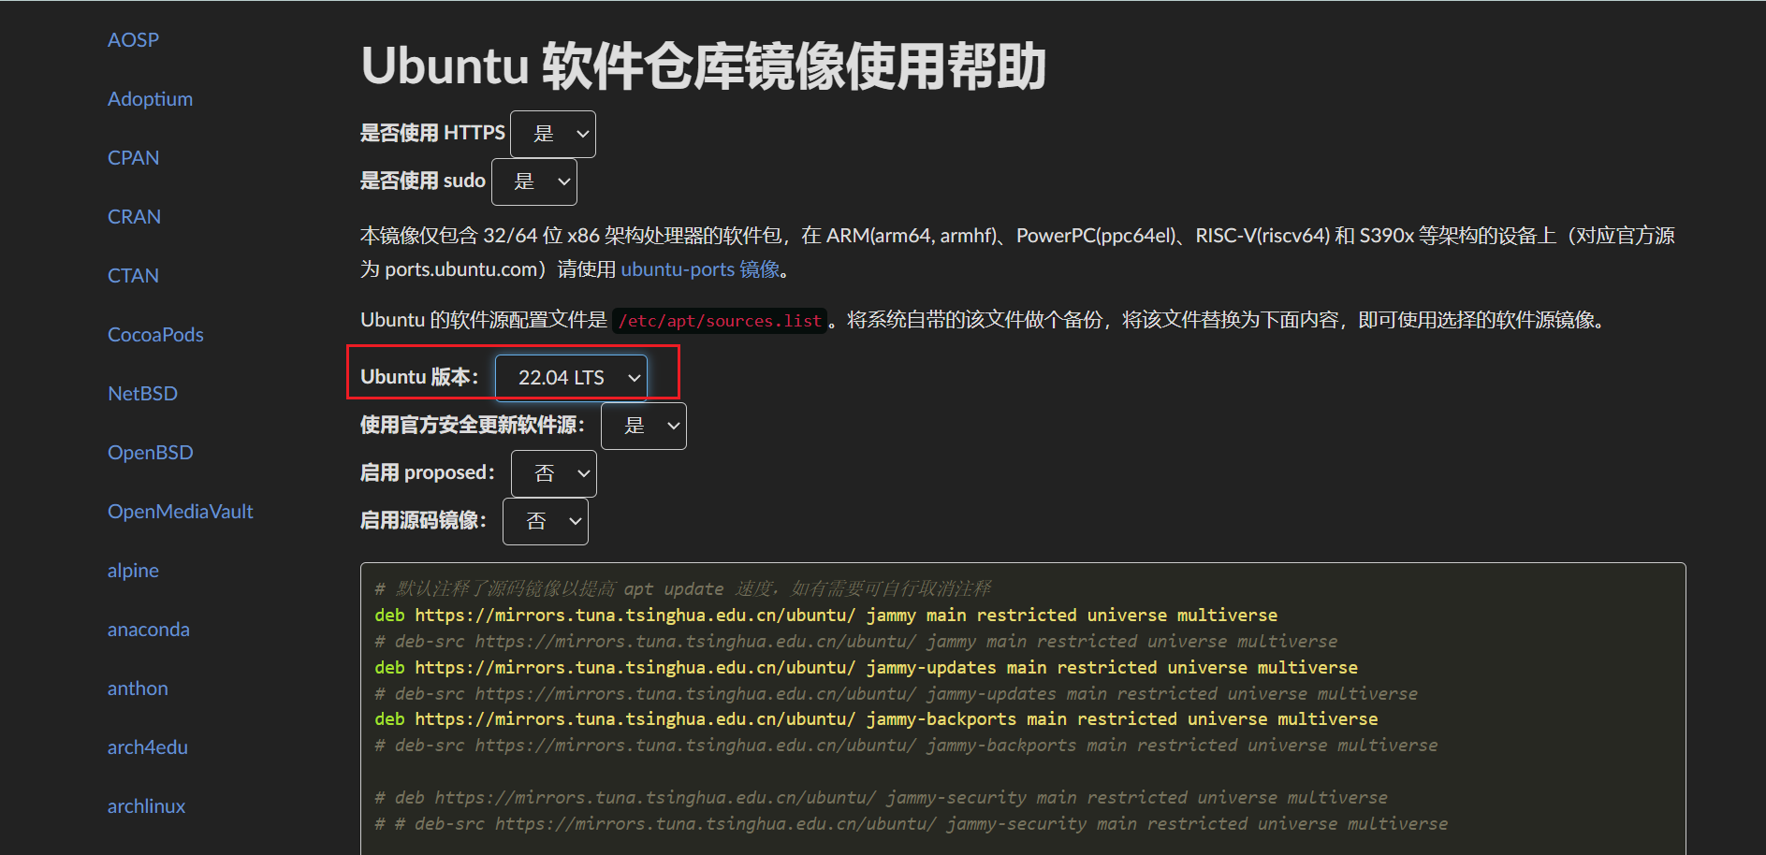Follow the ubuntu-ports 镜像 link
Screen dimensions: 1766x855
(x=700, y=269)
